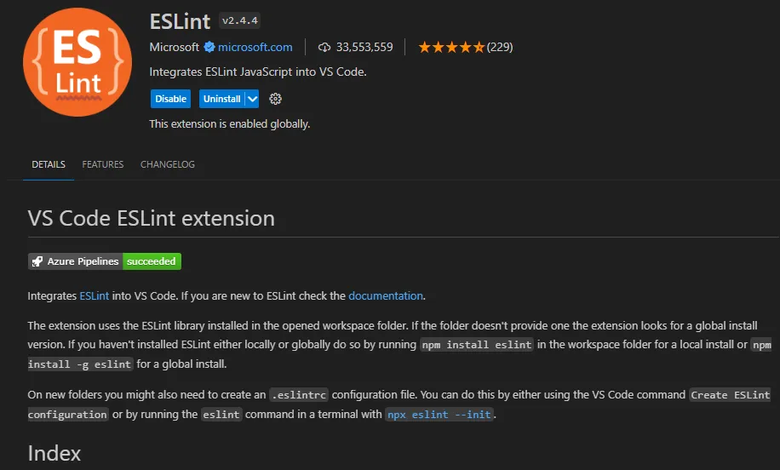Click the Azure Pipelines rocket icon
780x470 pixels.
(x=37, y=261)
